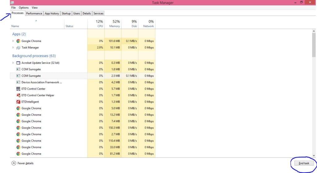
Task: Click the ETD Control Center Helper icon
Action: 18,95
